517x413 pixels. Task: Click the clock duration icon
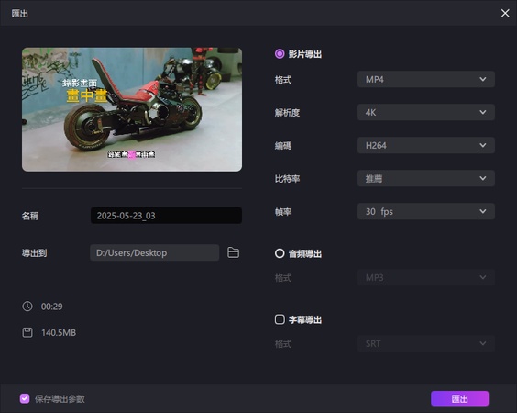27,307
